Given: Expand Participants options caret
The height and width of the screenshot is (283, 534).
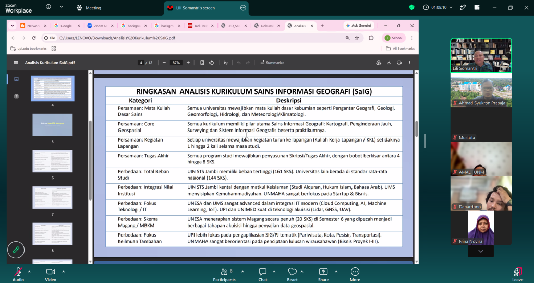Looking at the screenshot, I should (242, 272).
